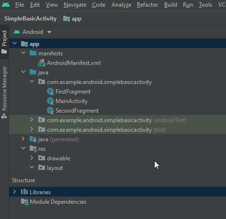Expand the drawable folder
This screenshot has width=226, height=219.
click(x=32, y=158)
